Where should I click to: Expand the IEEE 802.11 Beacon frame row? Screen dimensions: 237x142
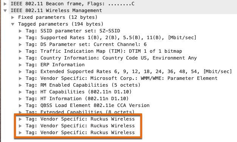click(x=5, y=4)
